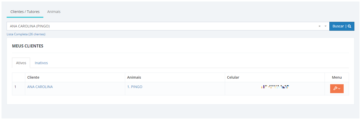Click the blurred Celular phone number
The image size is (361, 120).
coord(275,87)
